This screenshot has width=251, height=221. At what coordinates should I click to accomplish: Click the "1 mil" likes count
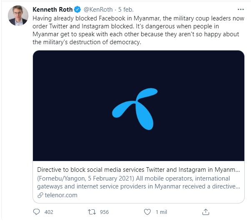coord(161,212)
